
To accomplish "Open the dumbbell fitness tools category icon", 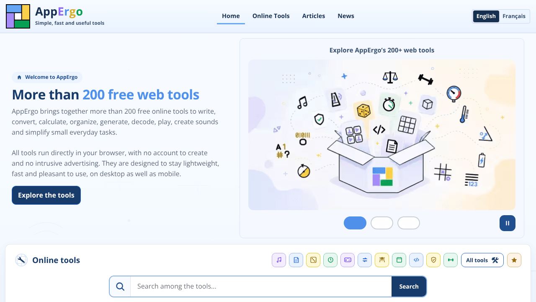I will click(451, 260).
